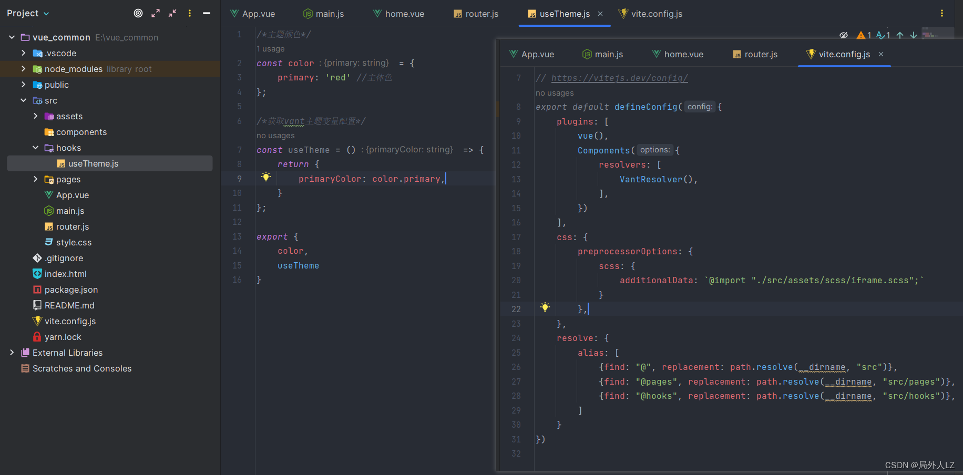This screenshot has height=475, width=963.
Task: Click the Collapse All icon in Project panel
Action: pos(172,13)
